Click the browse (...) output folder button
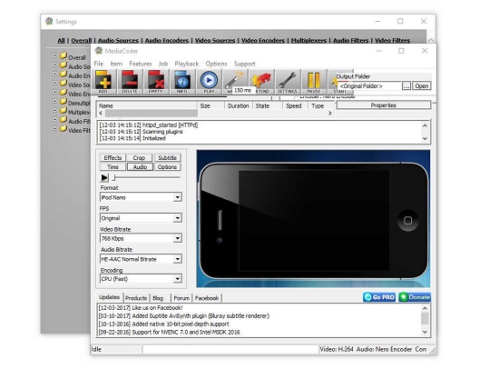The width and height of the screenshot is (499, 369). click(406, 85)
